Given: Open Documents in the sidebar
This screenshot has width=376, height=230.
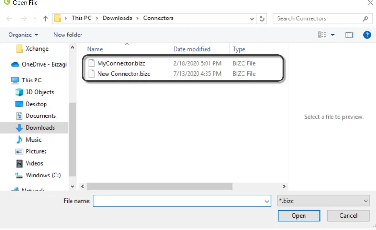Looking at the screenshot, I should [41, 116].
